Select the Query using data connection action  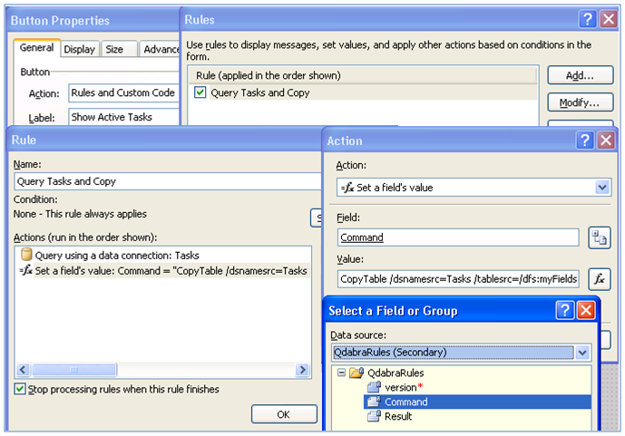point(110,256)
